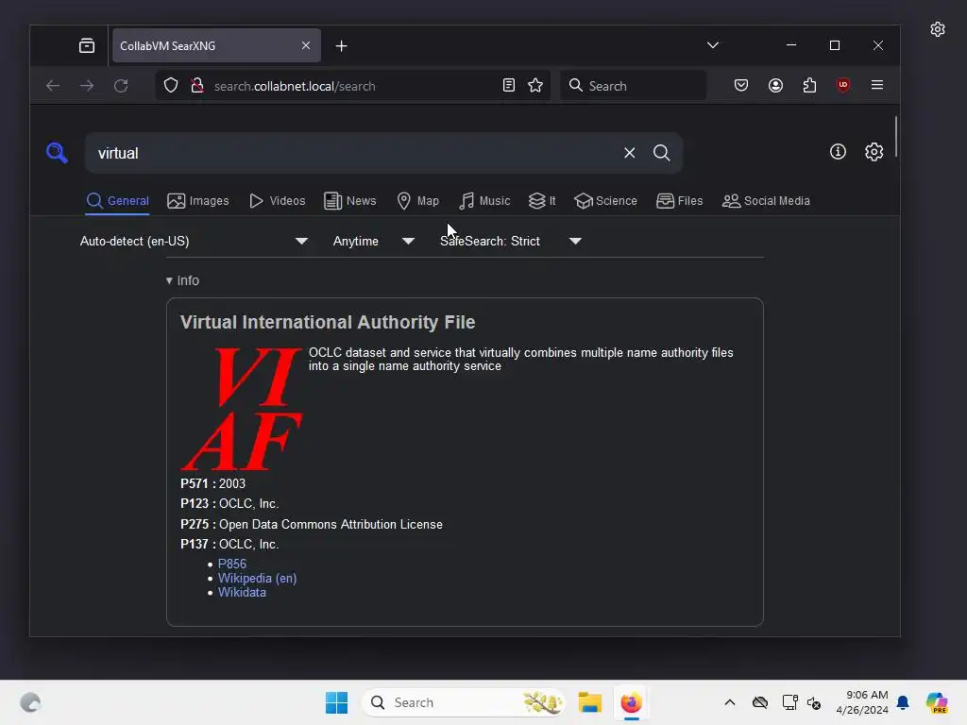Click the Firefox taskbar icon

coord(631,702)
